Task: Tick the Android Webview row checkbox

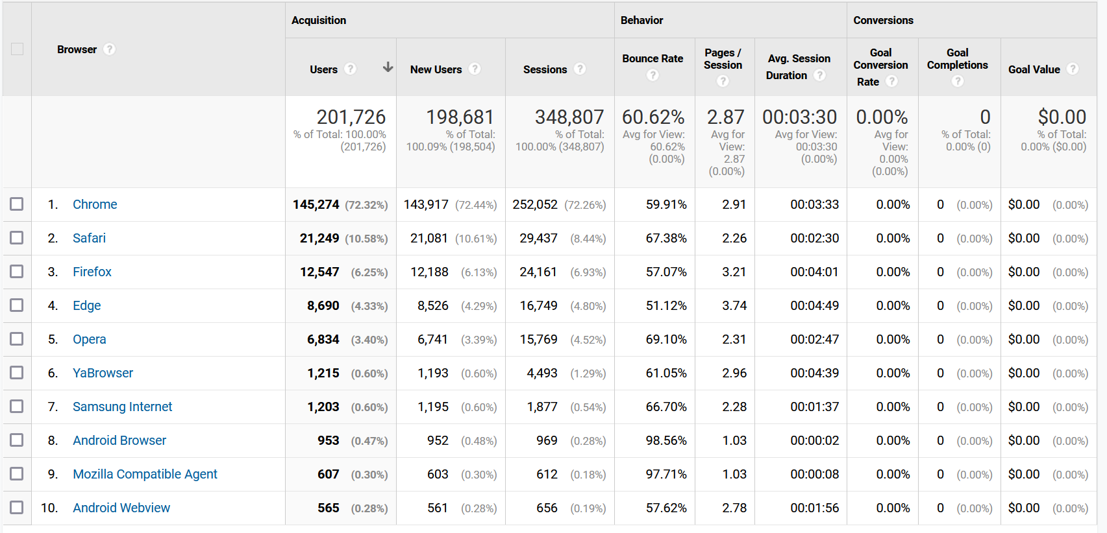Action: tap(17, 508)
